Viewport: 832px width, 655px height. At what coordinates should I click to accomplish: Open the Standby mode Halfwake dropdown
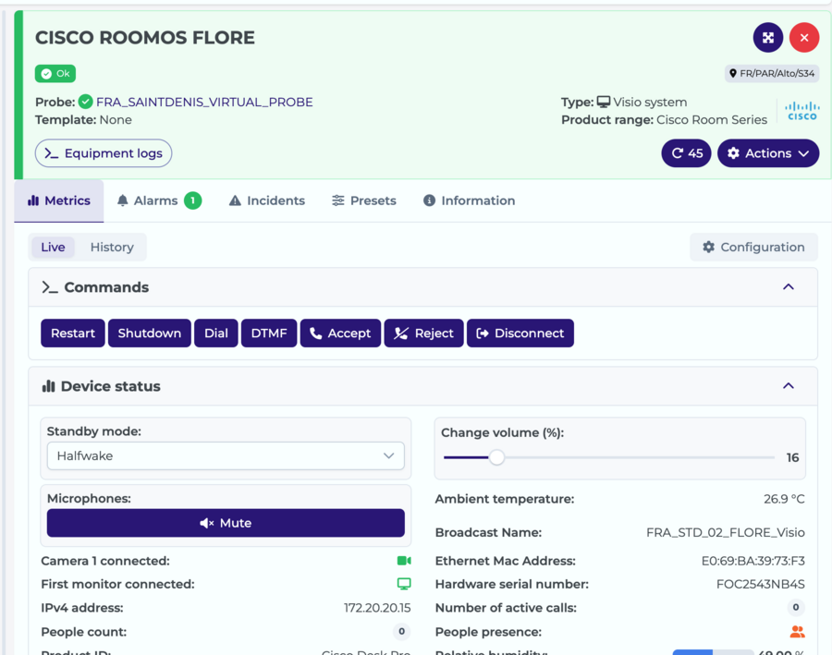pos(226,456)
